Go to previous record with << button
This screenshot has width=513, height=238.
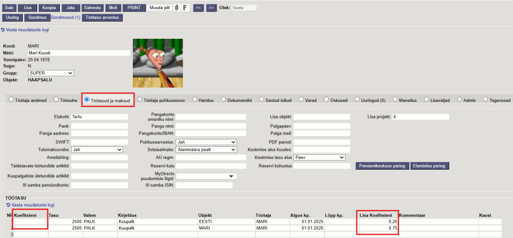[198, 8]
